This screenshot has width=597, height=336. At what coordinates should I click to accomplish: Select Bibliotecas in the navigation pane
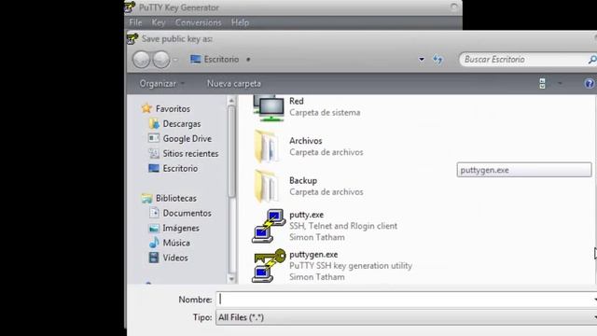click(176, 198)
